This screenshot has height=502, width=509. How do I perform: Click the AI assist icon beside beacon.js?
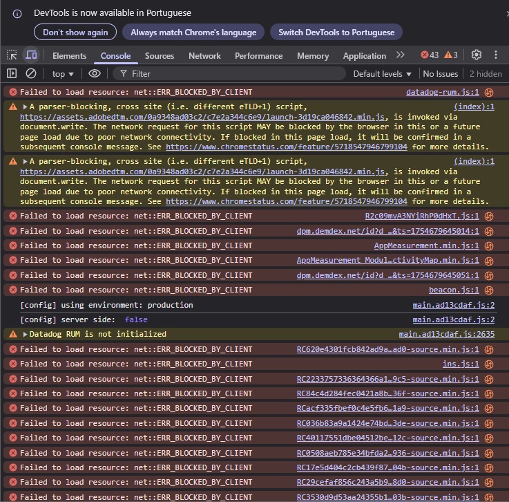[x=489, y=290]
